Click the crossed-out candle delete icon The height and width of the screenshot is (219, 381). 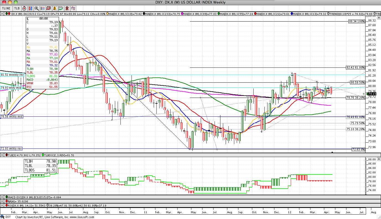[67, 9]
